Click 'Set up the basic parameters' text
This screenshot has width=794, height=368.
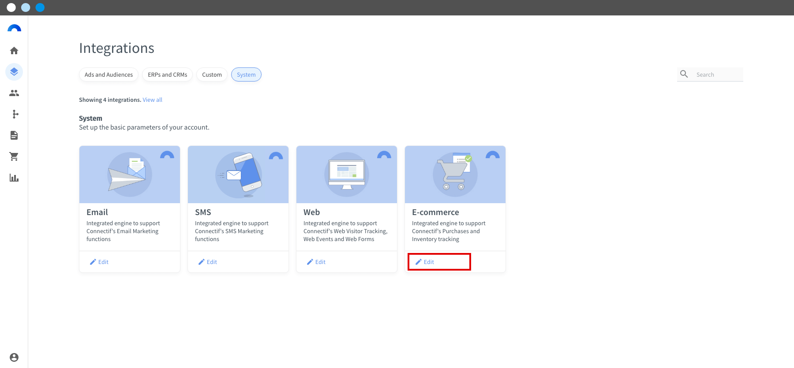point(144,127)
